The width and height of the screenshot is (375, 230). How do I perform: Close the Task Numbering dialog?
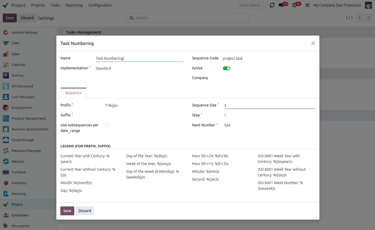[x=313, y=43]
